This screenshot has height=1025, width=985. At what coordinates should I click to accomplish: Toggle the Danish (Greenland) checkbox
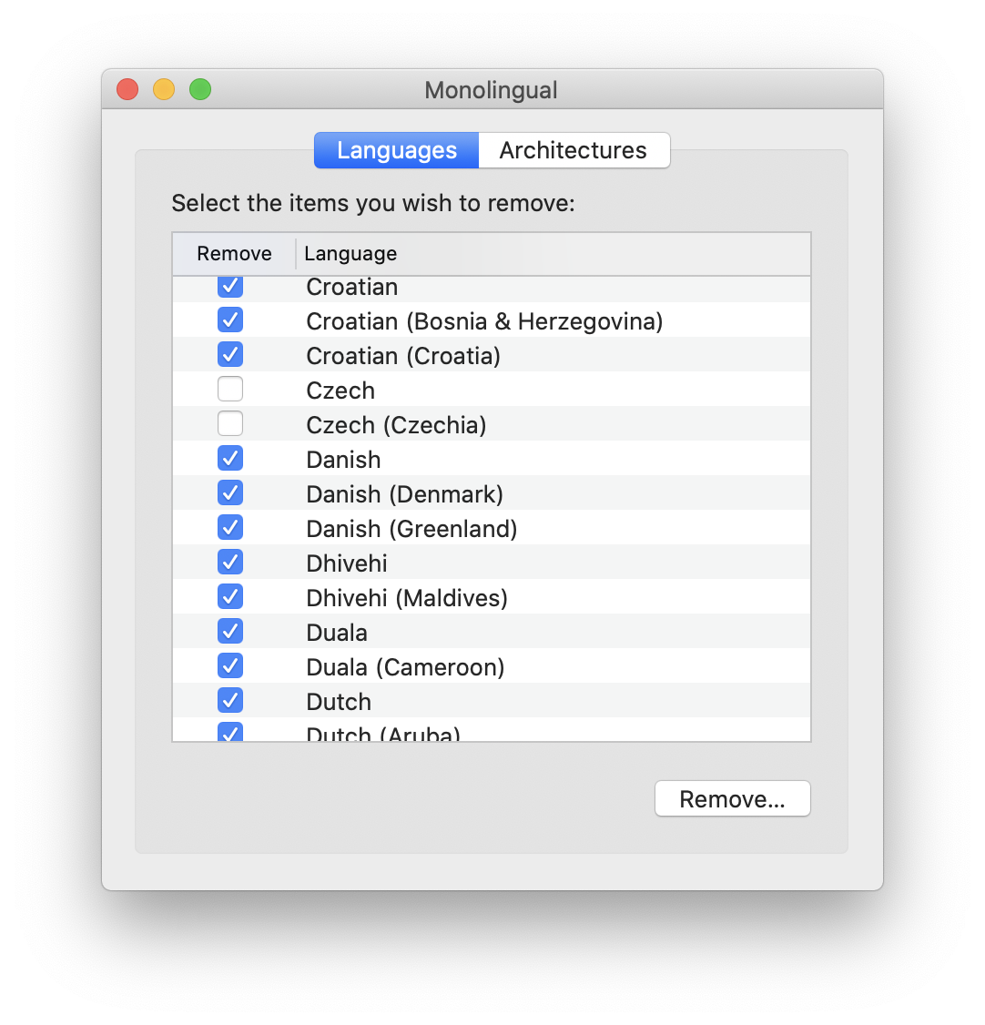[x=230, y=528]
